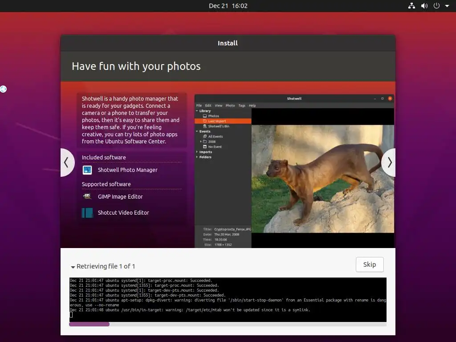Select Photos in Shotwell library

213,116
